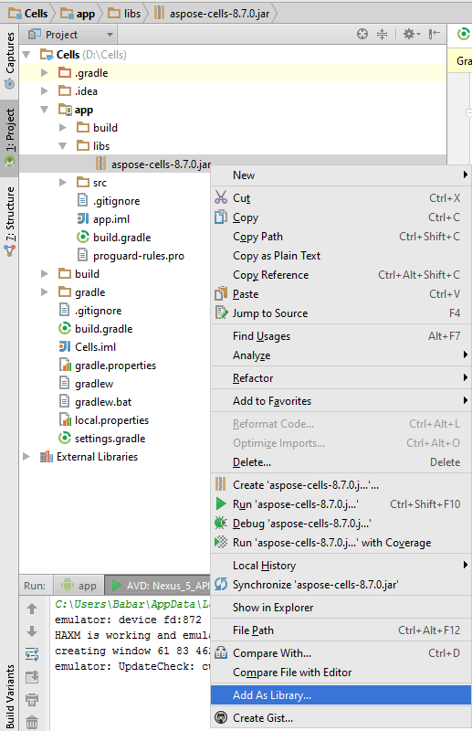The image size is (472, 731).
Task: Expand the src folder
Action: click(x=63, y=182)
